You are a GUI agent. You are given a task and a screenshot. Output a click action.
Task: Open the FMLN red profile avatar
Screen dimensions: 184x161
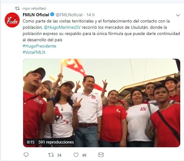pos(12,20)
